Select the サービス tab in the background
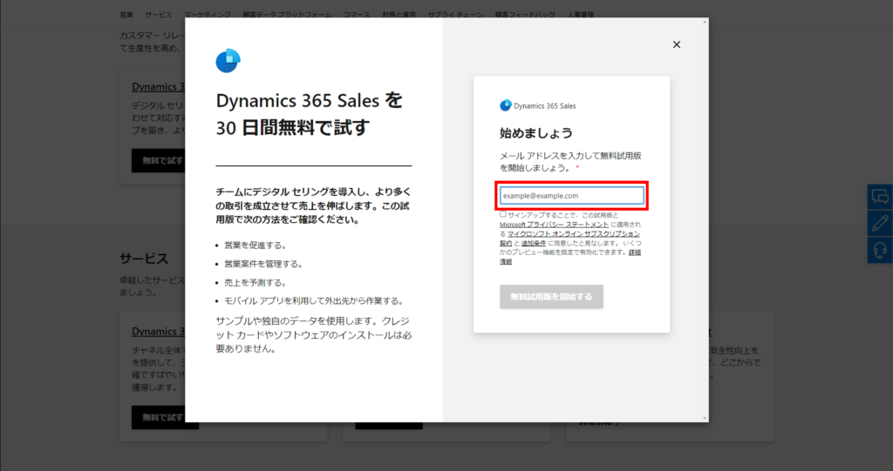The image size is (893, 471). 159,15
